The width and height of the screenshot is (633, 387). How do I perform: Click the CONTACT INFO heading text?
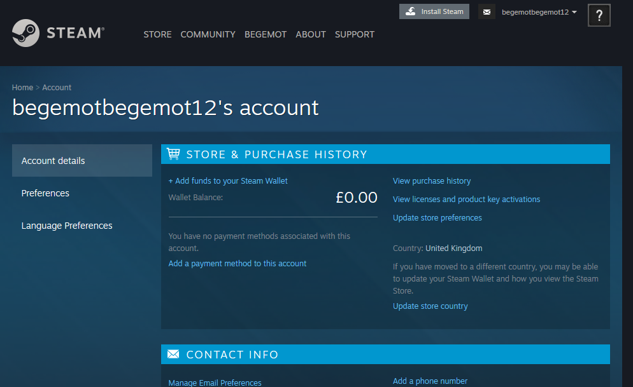pos(232,355)
